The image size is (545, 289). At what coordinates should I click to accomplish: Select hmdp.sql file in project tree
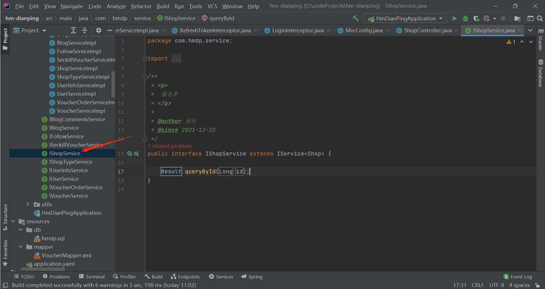(53, 238)
